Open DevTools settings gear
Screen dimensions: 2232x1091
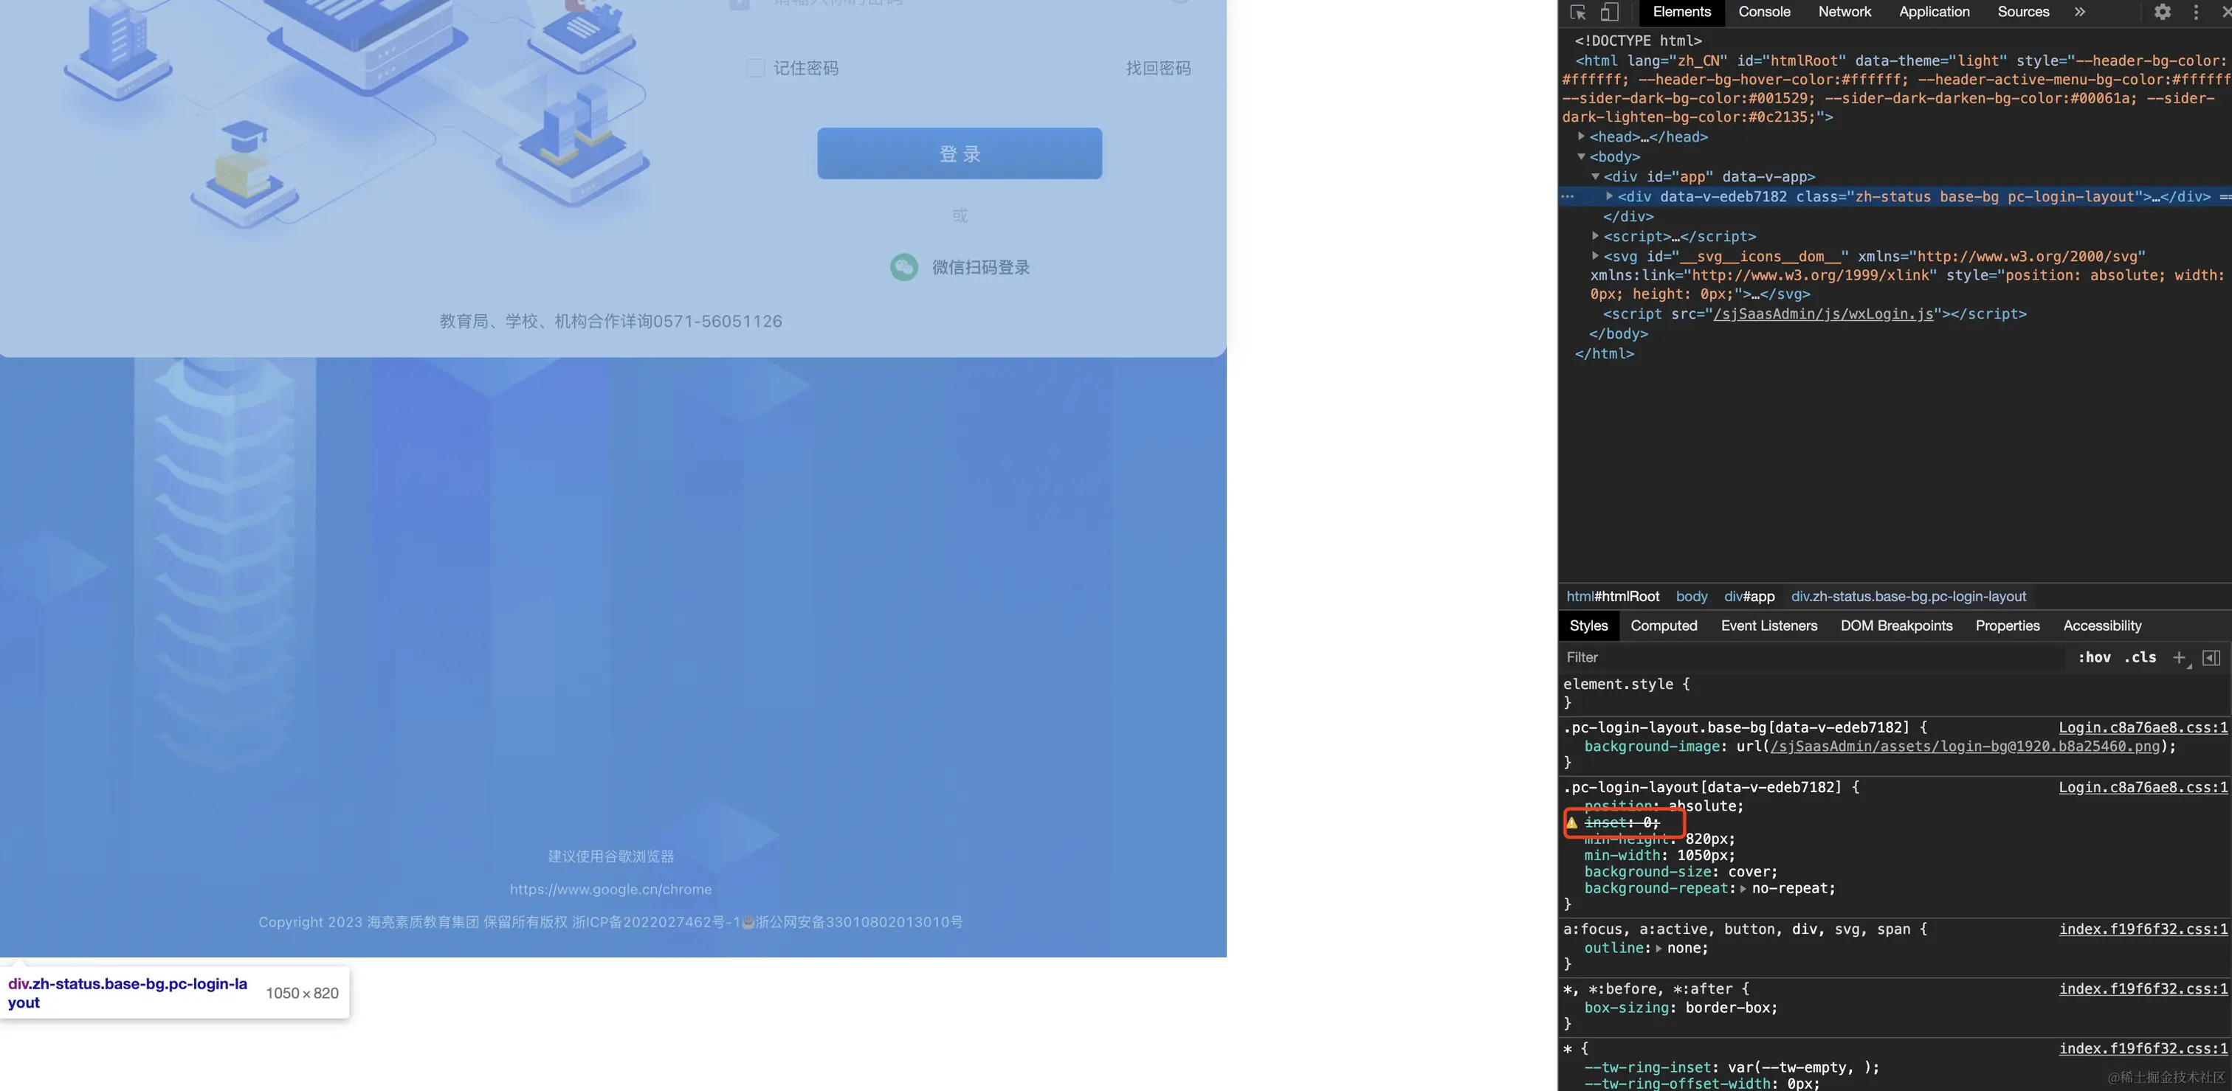(2163, 12)
